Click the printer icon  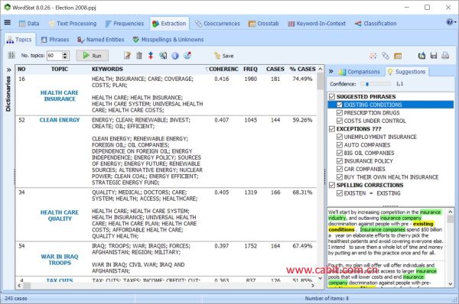pyautogui.click(x=445, y=56)
